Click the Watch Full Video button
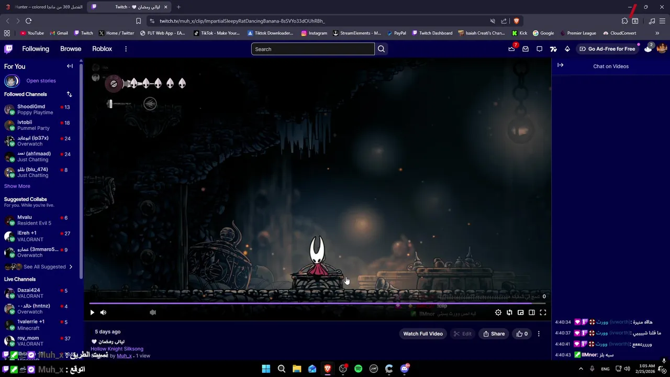This screenshot has height=377, width=670. (423, 334)
